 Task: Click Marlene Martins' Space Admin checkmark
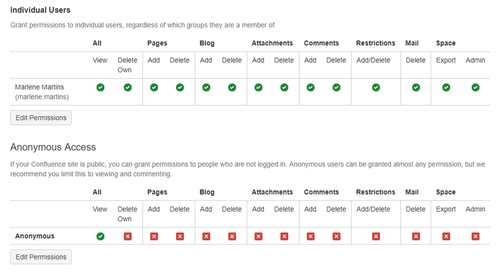pyautogui.click(x=476, y=87)
